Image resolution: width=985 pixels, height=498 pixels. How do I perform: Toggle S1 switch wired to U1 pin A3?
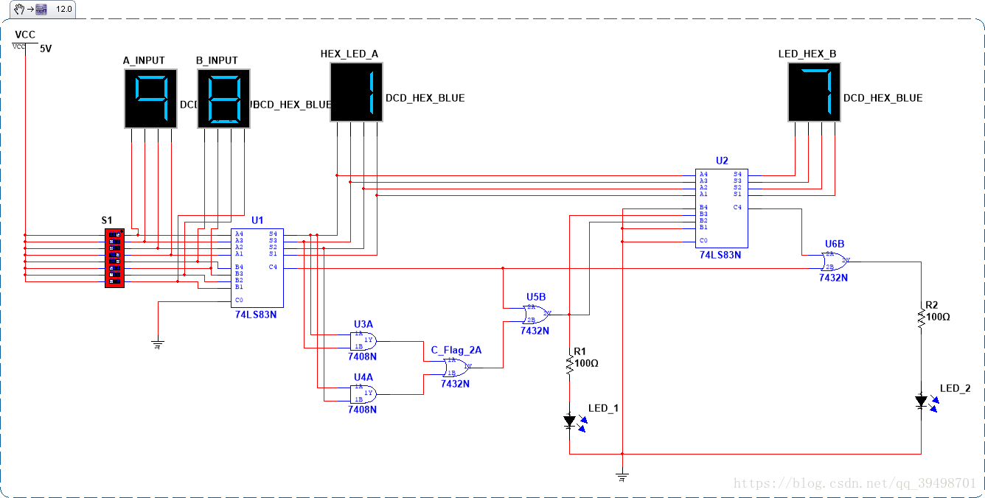coord(114,240)
